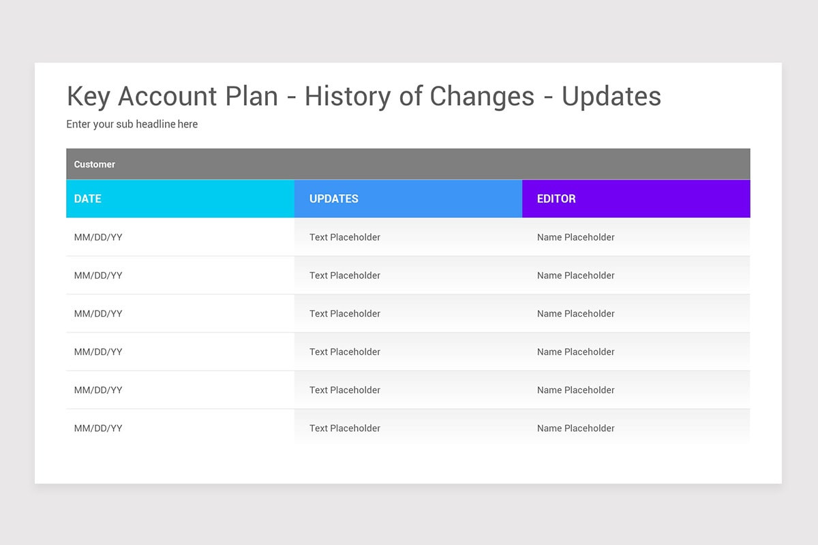
Task: Select the sub headline placeholder text
Action: coord(132,124)
